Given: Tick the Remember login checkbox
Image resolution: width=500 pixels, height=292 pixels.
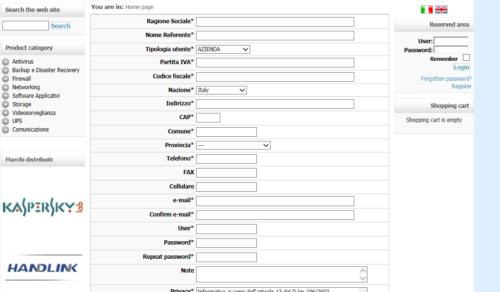Looking at the screenshot, I should coord(466,58).
